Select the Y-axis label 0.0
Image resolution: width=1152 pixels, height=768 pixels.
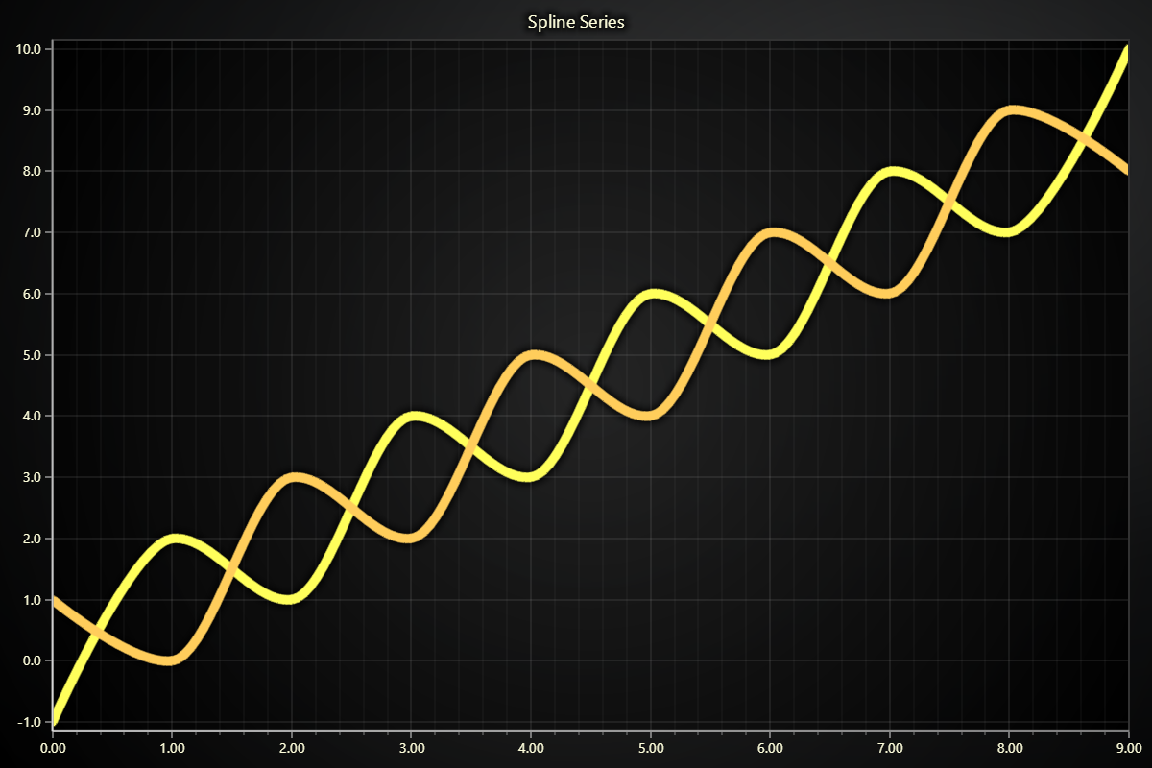(32, 660)
